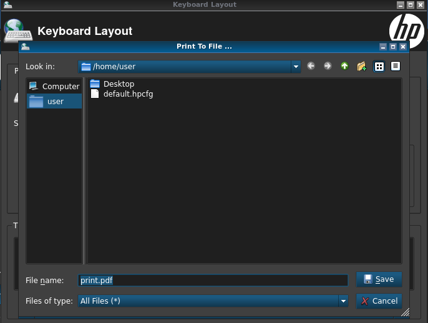Grab the dialog's bottom-right resize grip
The height and width of the screenshot is (323, 428).
(406, 312)
